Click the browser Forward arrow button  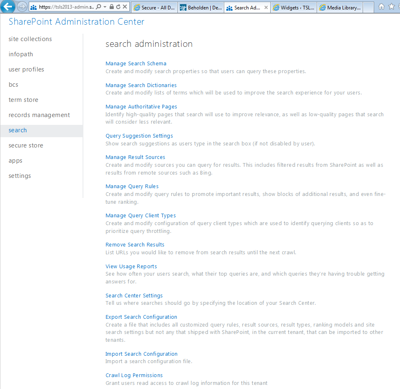click(x=22, y=7)
